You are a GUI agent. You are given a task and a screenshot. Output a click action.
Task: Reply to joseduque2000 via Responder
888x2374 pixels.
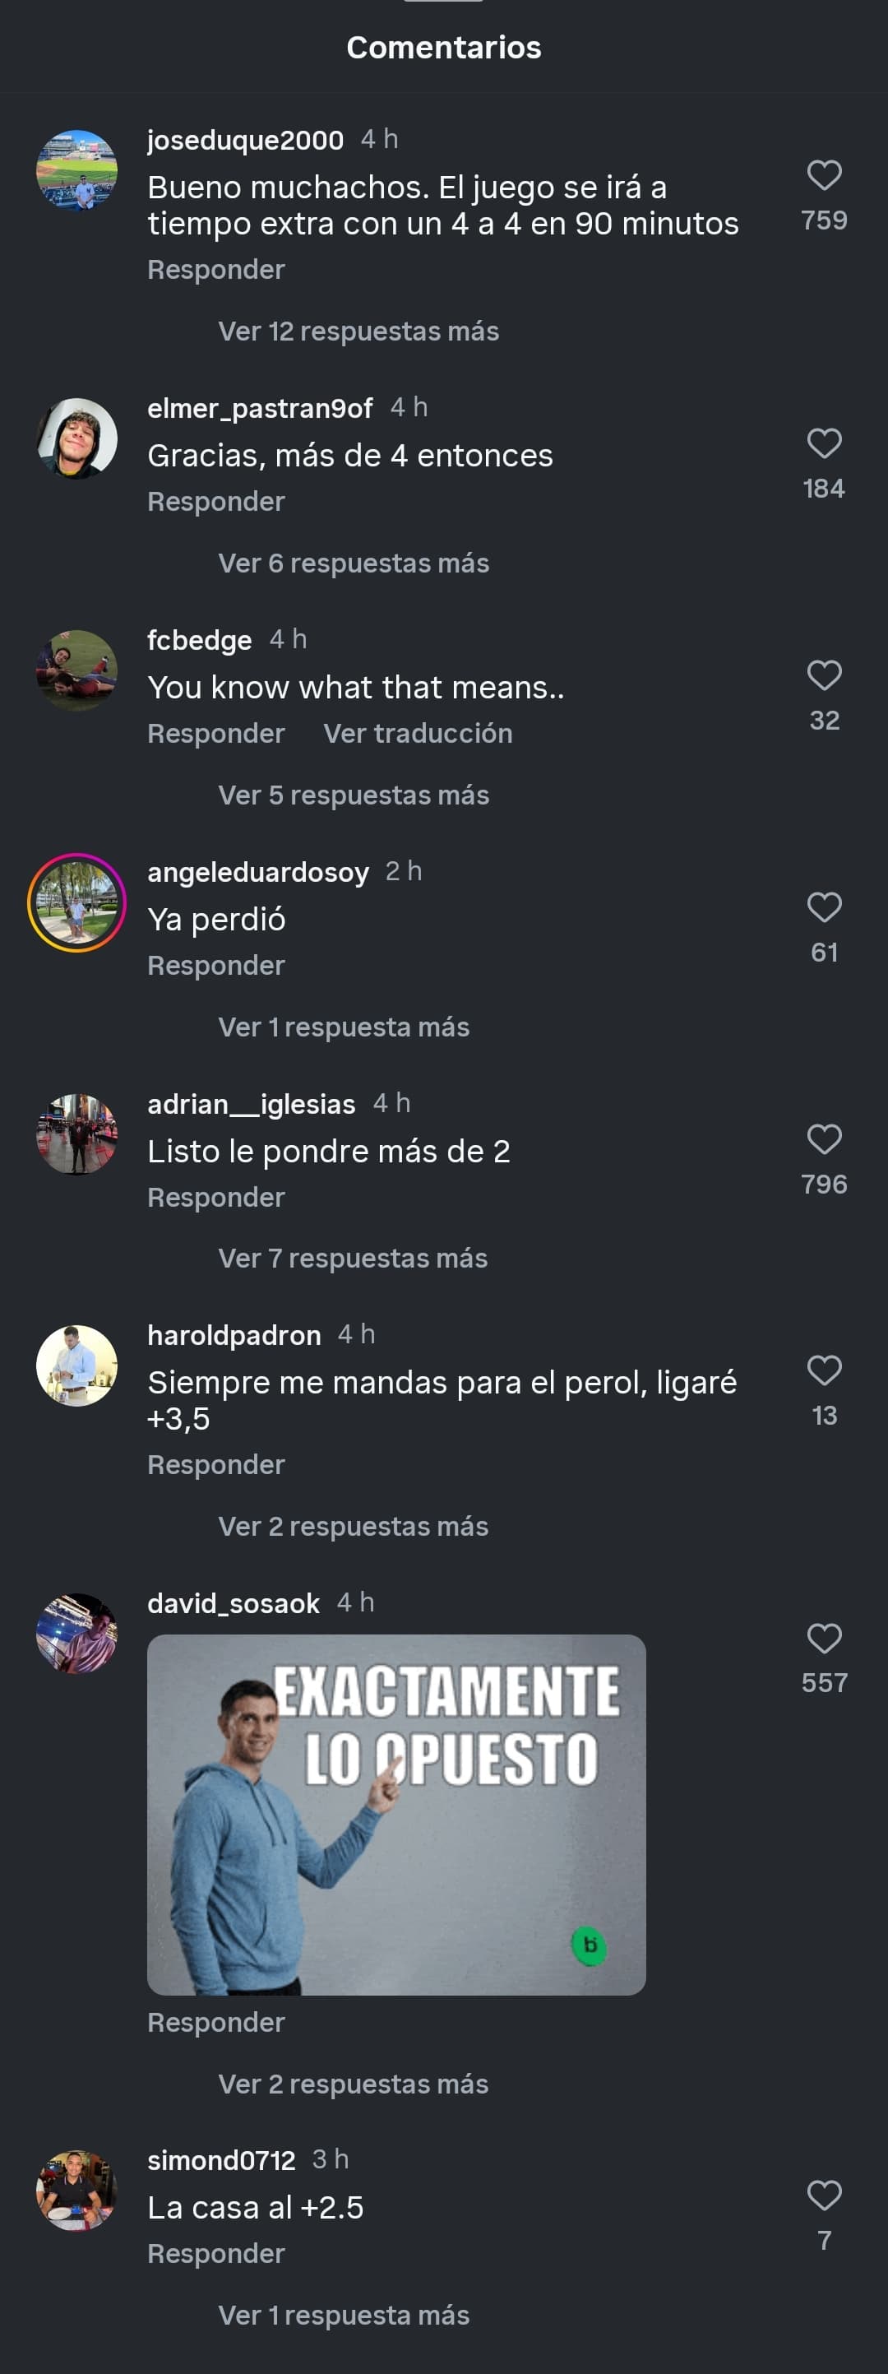point(216,270)
